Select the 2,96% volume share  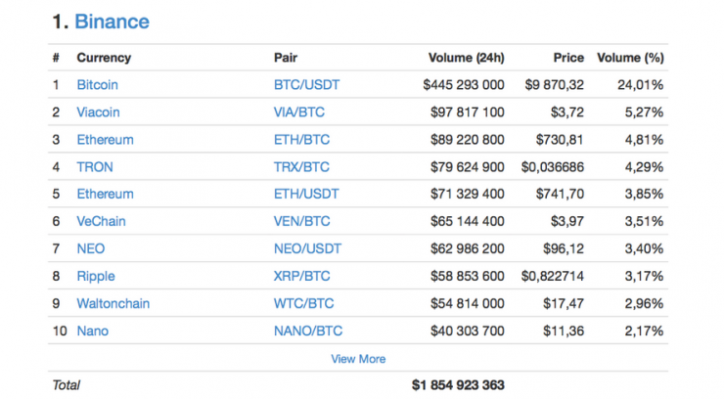tap(644, 303)
